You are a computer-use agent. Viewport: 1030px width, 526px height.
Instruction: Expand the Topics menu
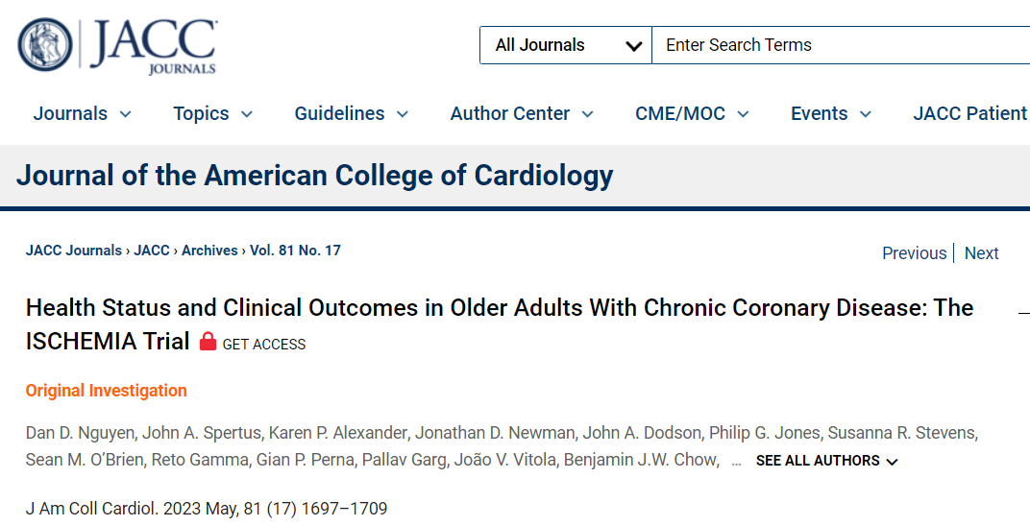(x=213, y=113)
